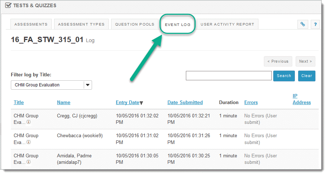Click the Tests & Quizzes title text
This screenshot has height=175, width=327.
coord(35,5)
